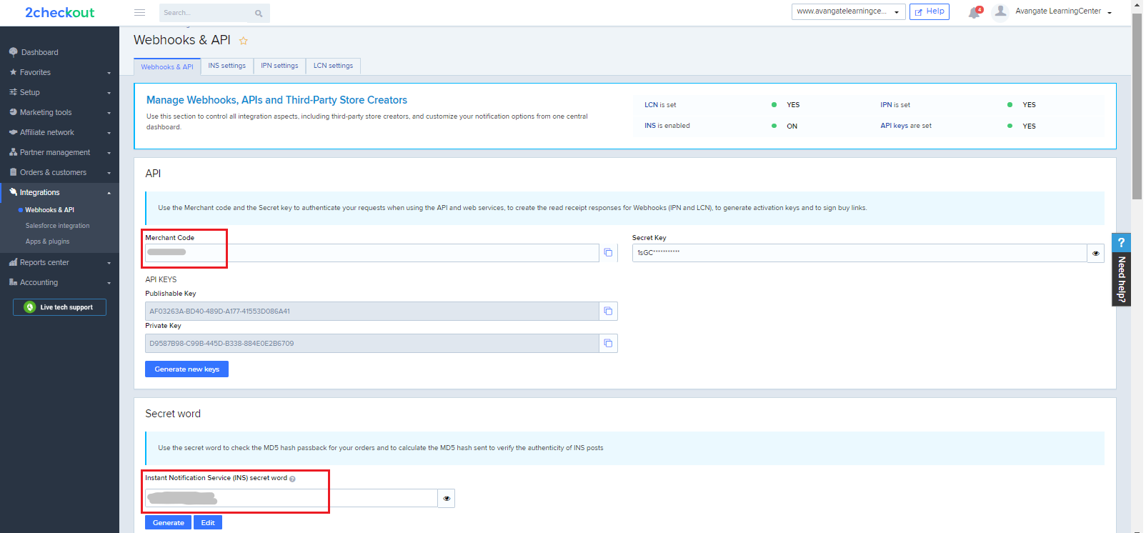Switch to INS settings tab

coord(227,66)
